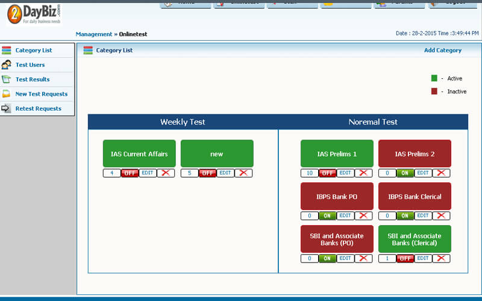This screenshot has width=482, height=301.
Task: Delete IBPS Bank Clerical using red X
Action: tap(441, 216)
